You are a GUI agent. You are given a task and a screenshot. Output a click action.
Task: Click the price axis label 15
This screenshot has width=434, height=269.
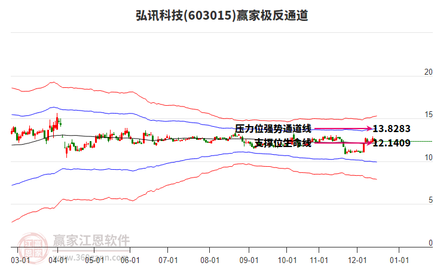click(x=428, y=115)
